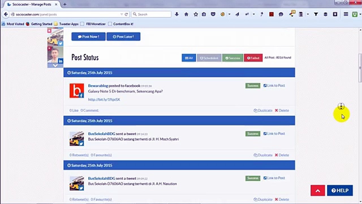Image resolution: width=362 pixels, height=204 pixels.
Task: Open the http://bit.ly/1ftpiSX link
Action: coord(104,99)
